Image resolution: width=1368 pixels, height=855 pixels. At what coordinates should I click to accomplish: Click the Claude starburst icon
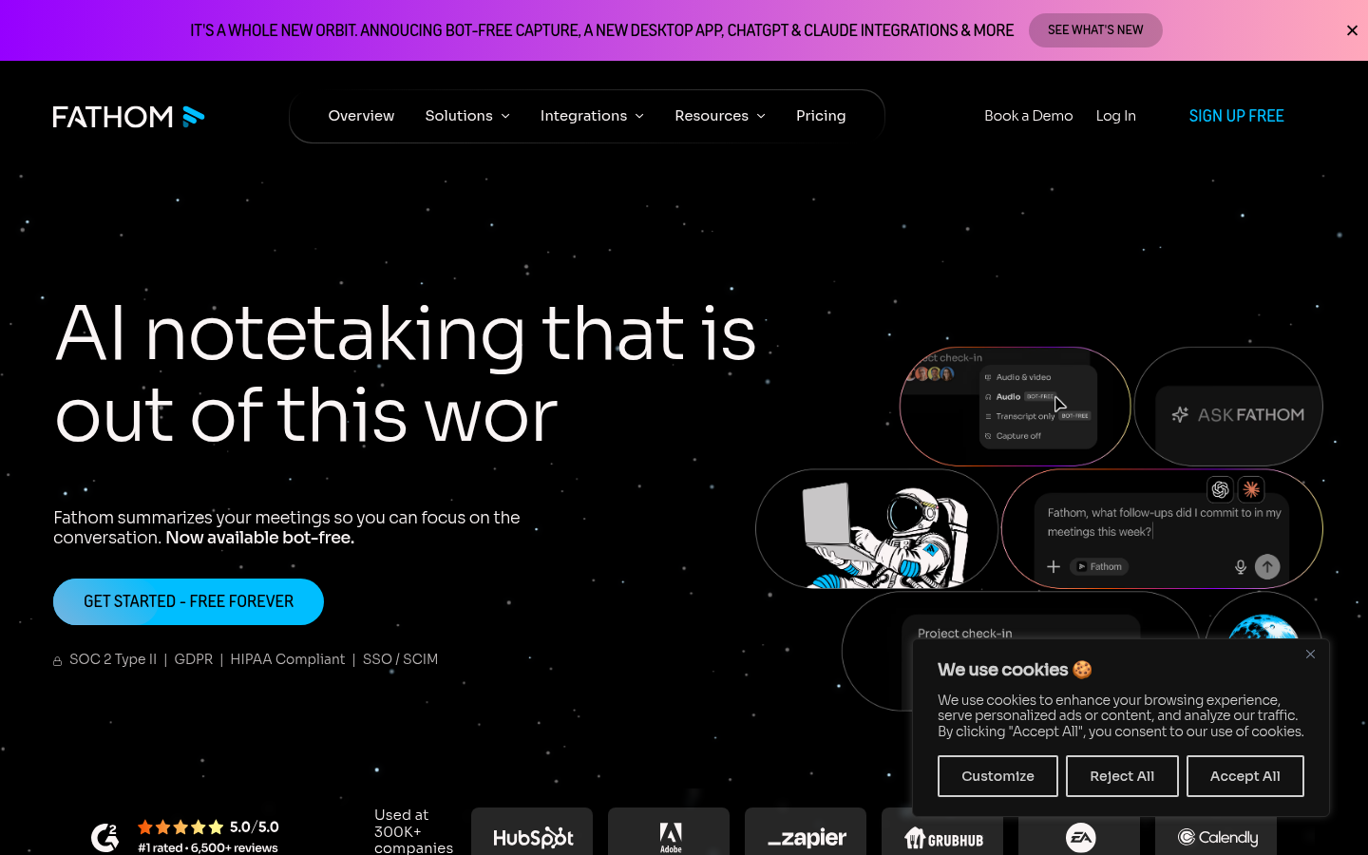(1251, 489)
